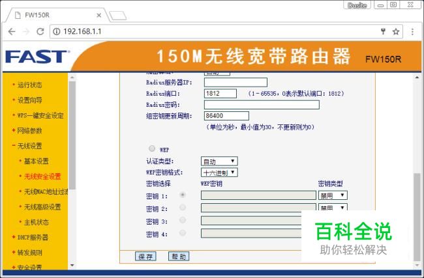Bookmark this page with the star icon
The height and width of the screenshot is (278, 424).
tap(396, 32)
